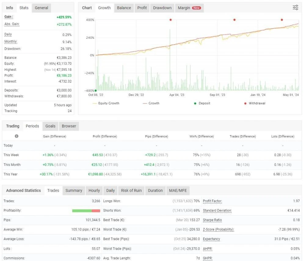Screen dimensions: 305x261
Task: Switch to the Balance chart tab
Action: tap(124, 8)
